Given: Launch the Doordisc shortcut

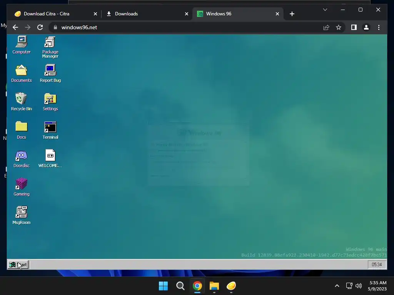Looking at the screenshot, I should coord(22,159).
